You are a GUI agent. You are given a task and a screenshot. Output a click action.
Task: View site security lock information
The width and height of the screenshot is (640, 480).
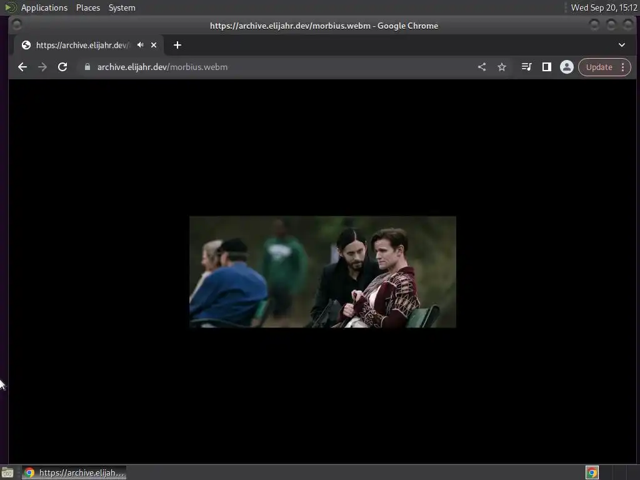(x=87, y=67)
